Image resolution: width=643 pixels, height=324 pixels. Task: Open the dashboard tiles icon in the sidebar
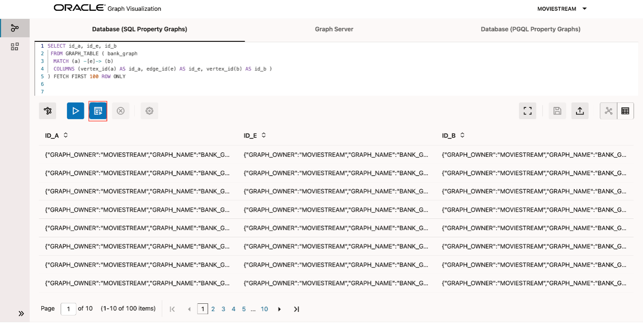(x=15, y=46)
